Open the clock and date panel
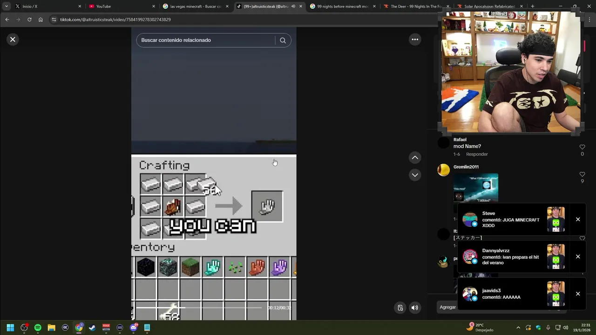 [x=582, y=328]
